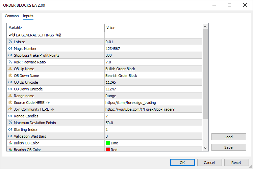Click the scrollbar up arrow
Screen dimensions: 253x169
[205, 26]
